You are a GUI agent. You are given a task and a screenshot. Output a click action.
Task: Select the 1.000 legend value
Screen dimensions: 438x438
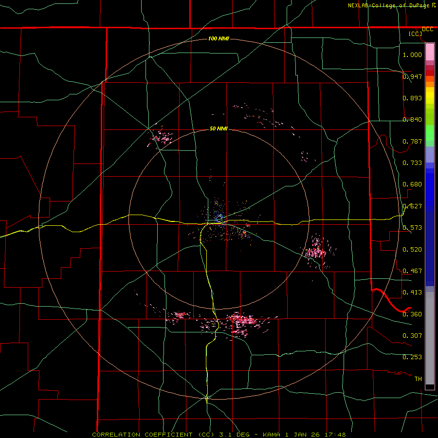(412, 55)
